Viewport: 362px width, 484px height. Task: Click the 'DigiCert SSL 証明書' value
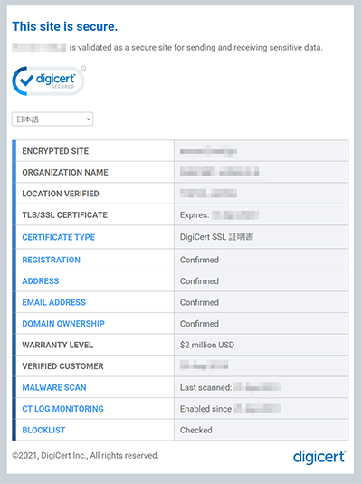tap(216, 237)
